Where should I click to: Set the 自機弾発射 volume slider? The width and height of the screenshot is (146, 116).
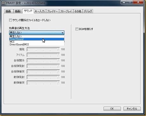click(43, 66)
